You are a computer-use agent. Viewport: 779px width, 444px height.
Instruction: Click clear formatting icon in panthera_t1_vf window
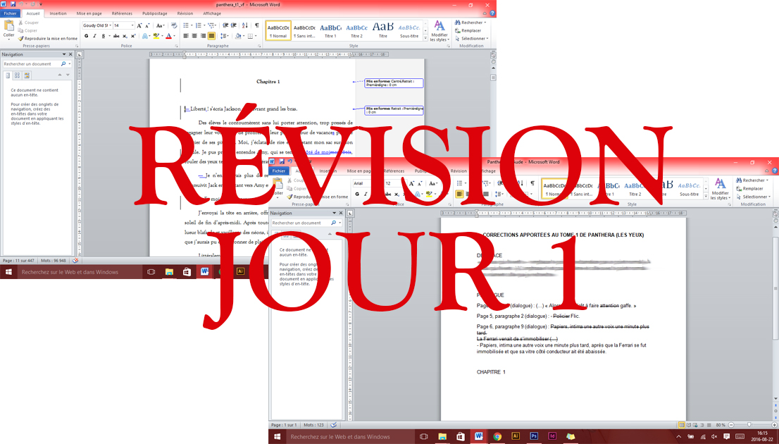pos(173,25)
